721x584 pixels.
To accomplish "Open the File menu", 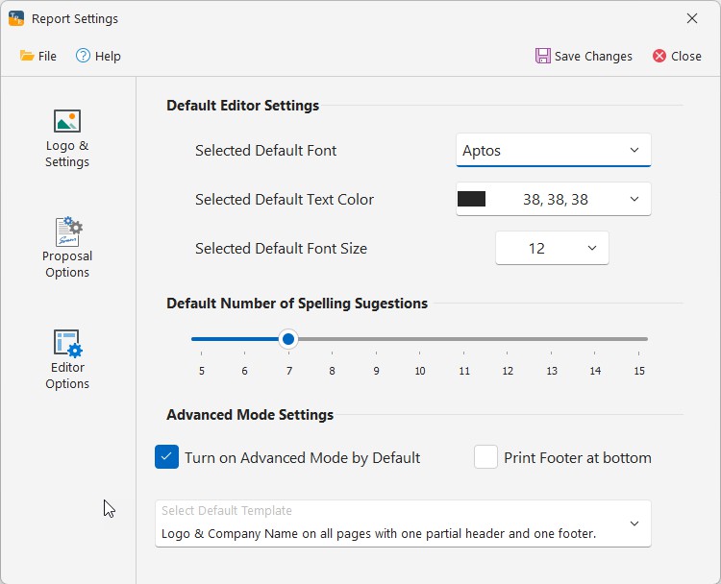I will pyautogui.click(x=38, y=56).
